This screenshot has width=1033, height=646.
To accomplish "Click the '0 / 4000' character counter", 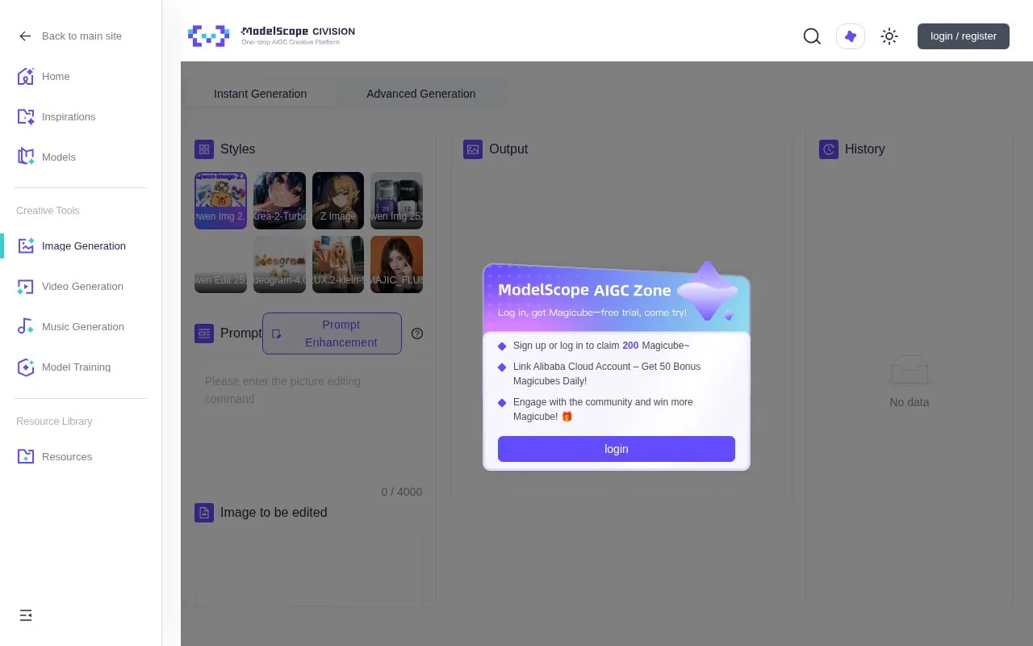I will tap(401, 492).
